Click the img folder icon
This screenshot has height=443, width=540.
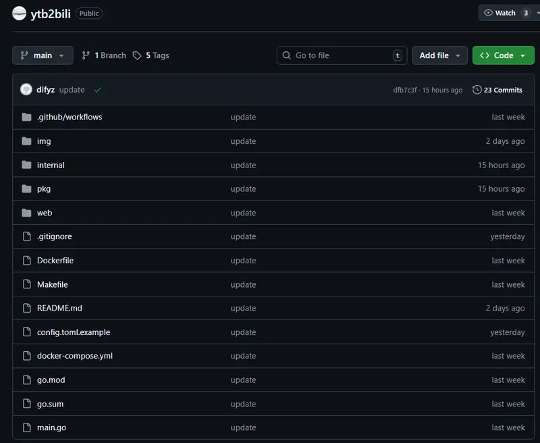(26, 141)
